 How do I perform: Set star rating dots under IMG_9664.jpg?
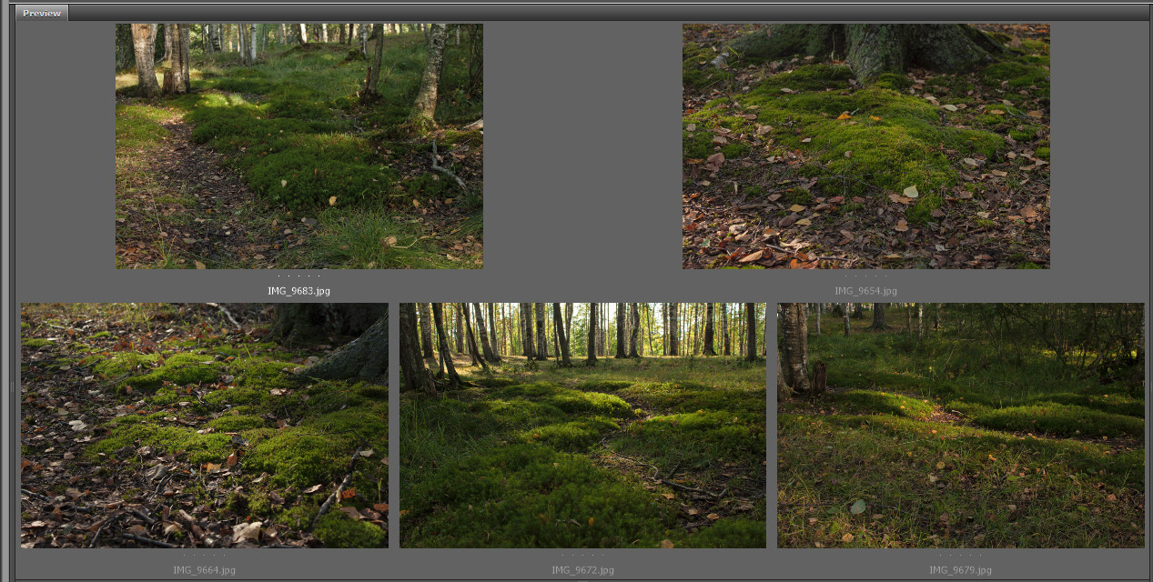(x=205, y=555)
